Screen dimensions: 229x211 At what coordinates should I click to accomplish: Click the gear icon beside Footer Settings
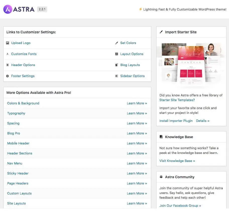pos(8,76)
